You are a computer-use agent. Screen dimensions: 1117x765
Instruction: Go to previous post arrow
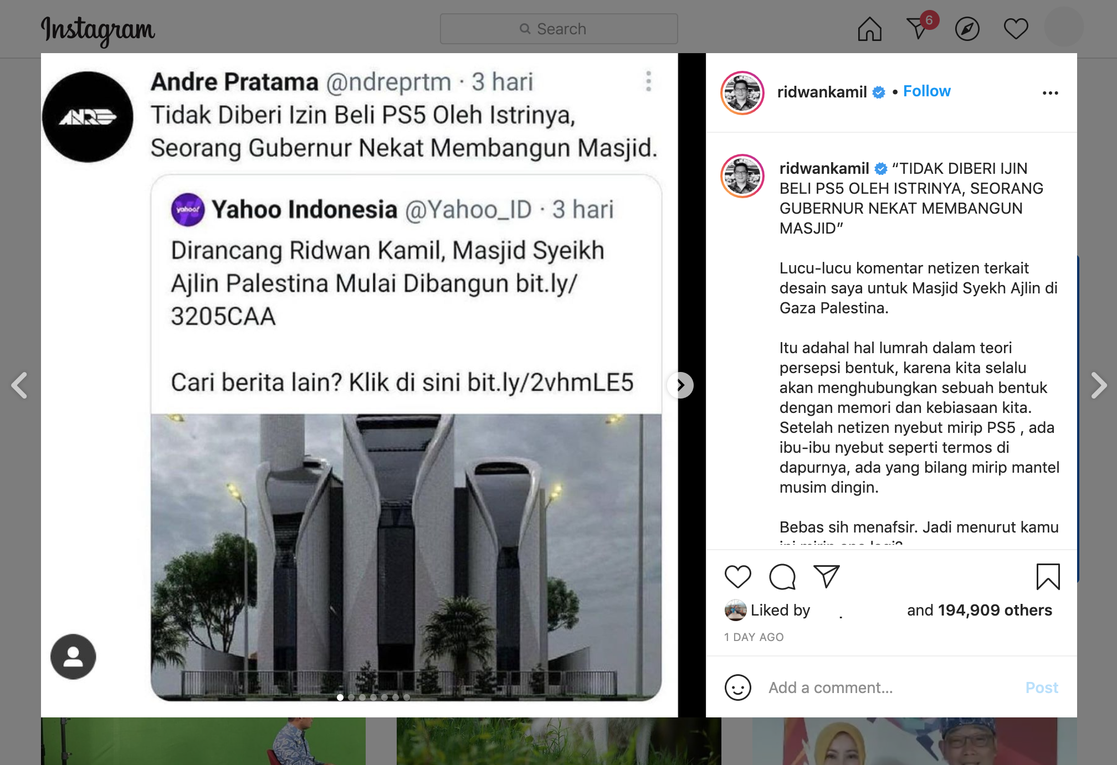19,385
